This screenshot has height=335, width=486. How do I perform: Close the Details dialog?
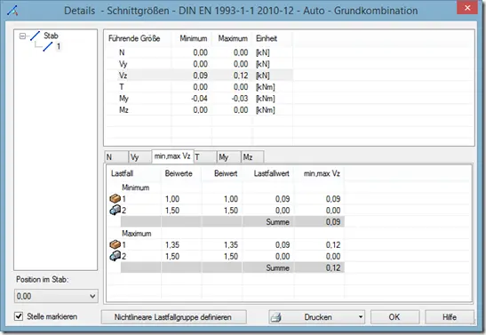(467, 8)
